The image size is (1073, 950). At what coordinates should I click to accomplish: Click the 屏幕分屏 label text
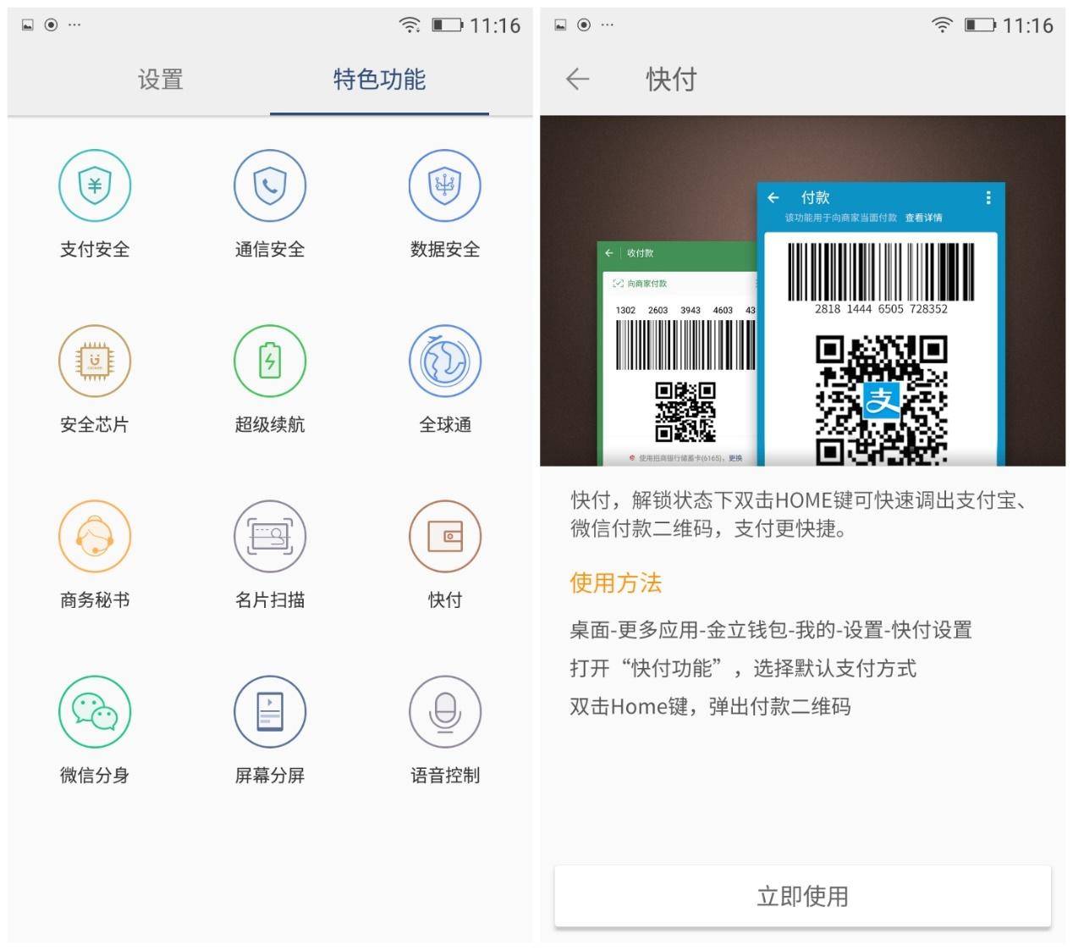(270, 775)
